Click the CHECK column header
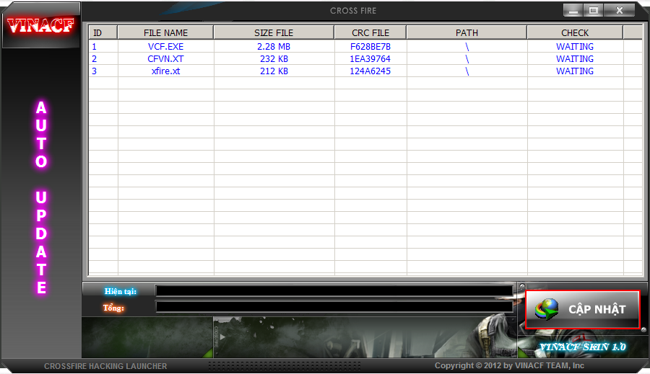 (x=575, y=32)
